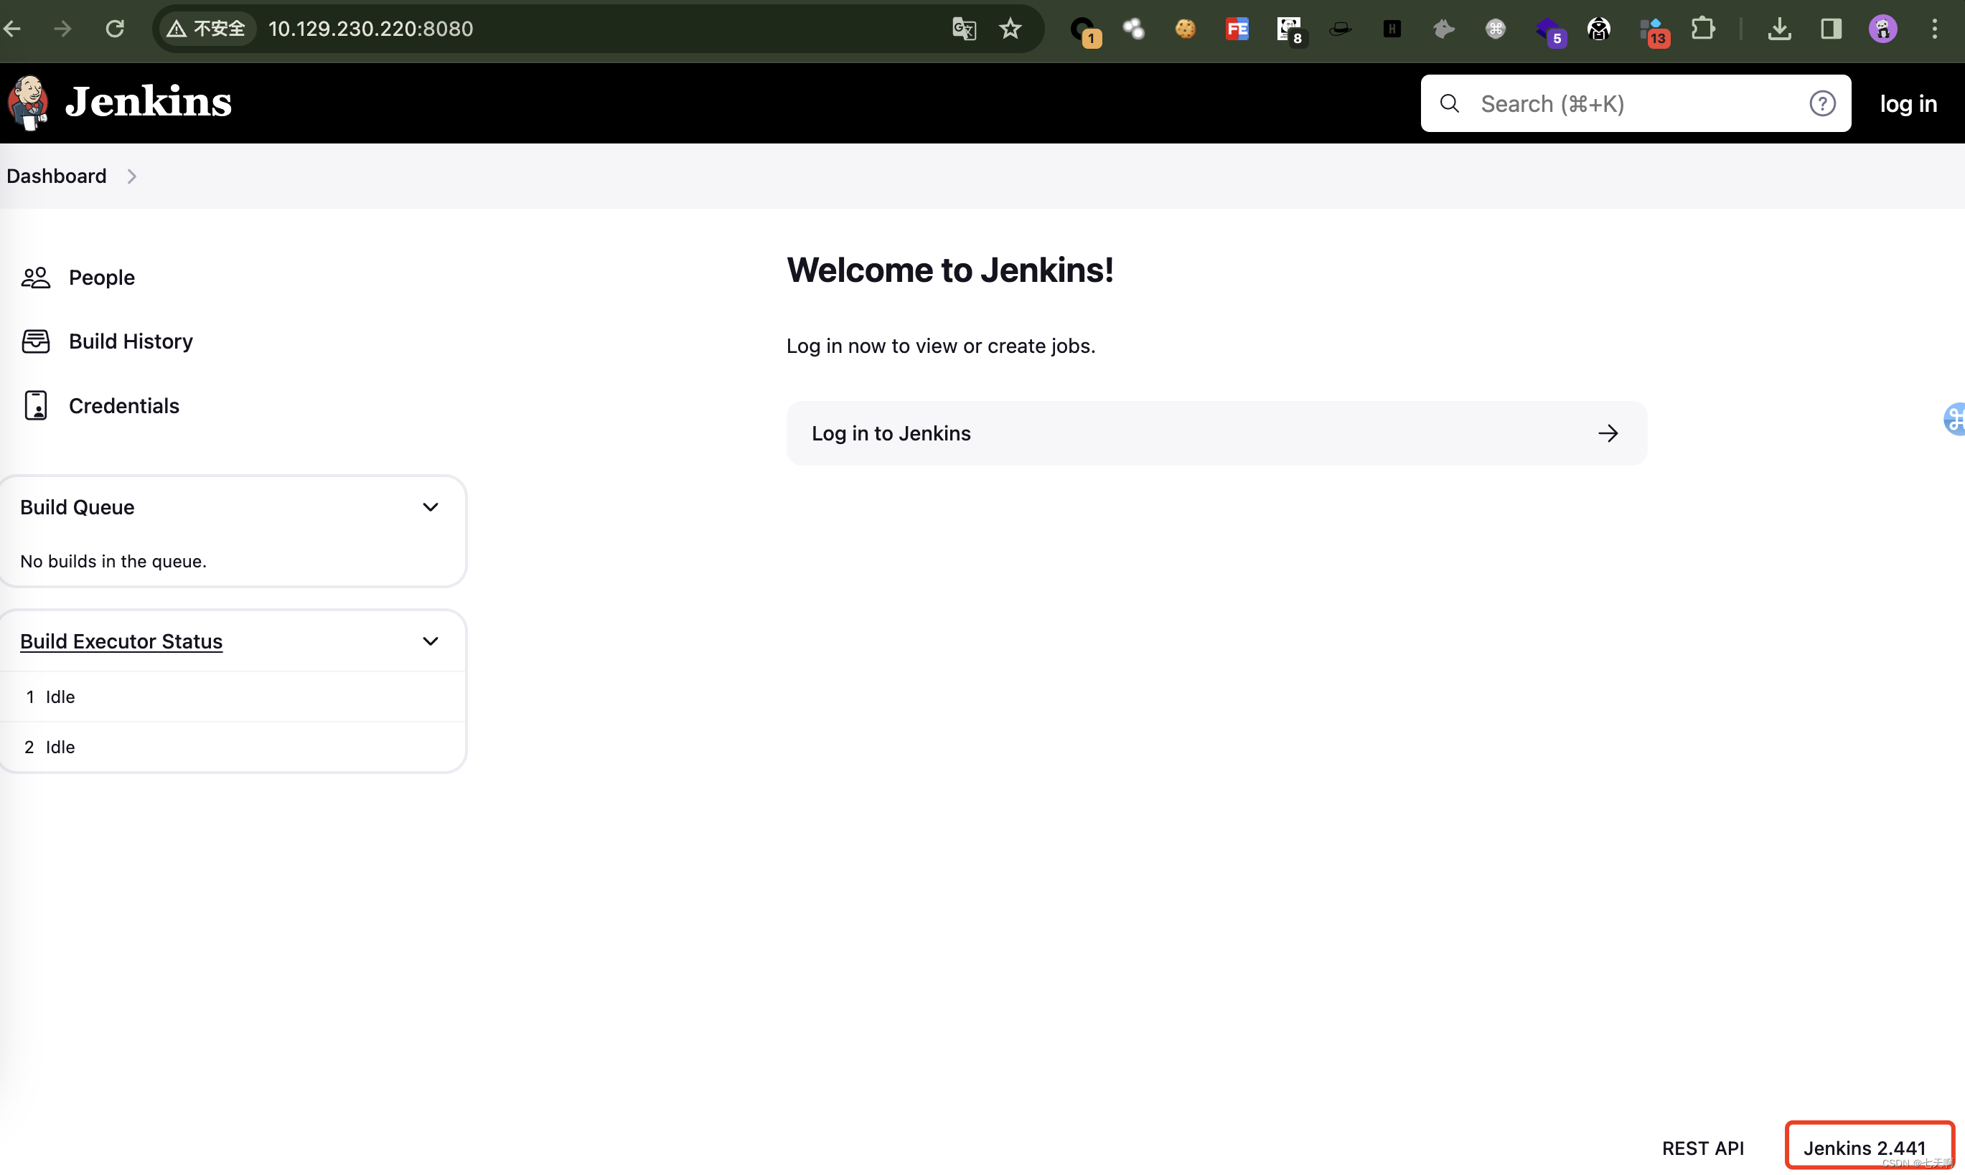1965x1175 pixels.
Task: Open the Build Executor Status link
Action: click(121, 641)
